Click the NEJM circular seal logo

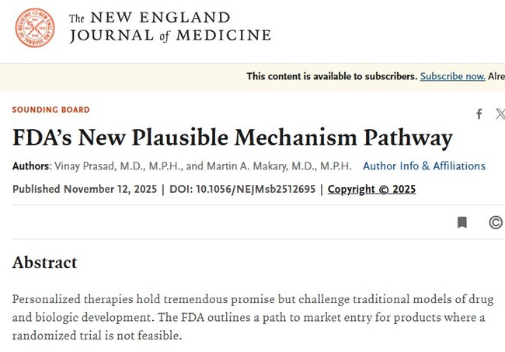(35, 28)
